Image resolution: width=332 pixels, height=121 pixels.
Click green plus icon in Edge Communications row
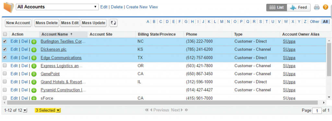click(34, 58)
